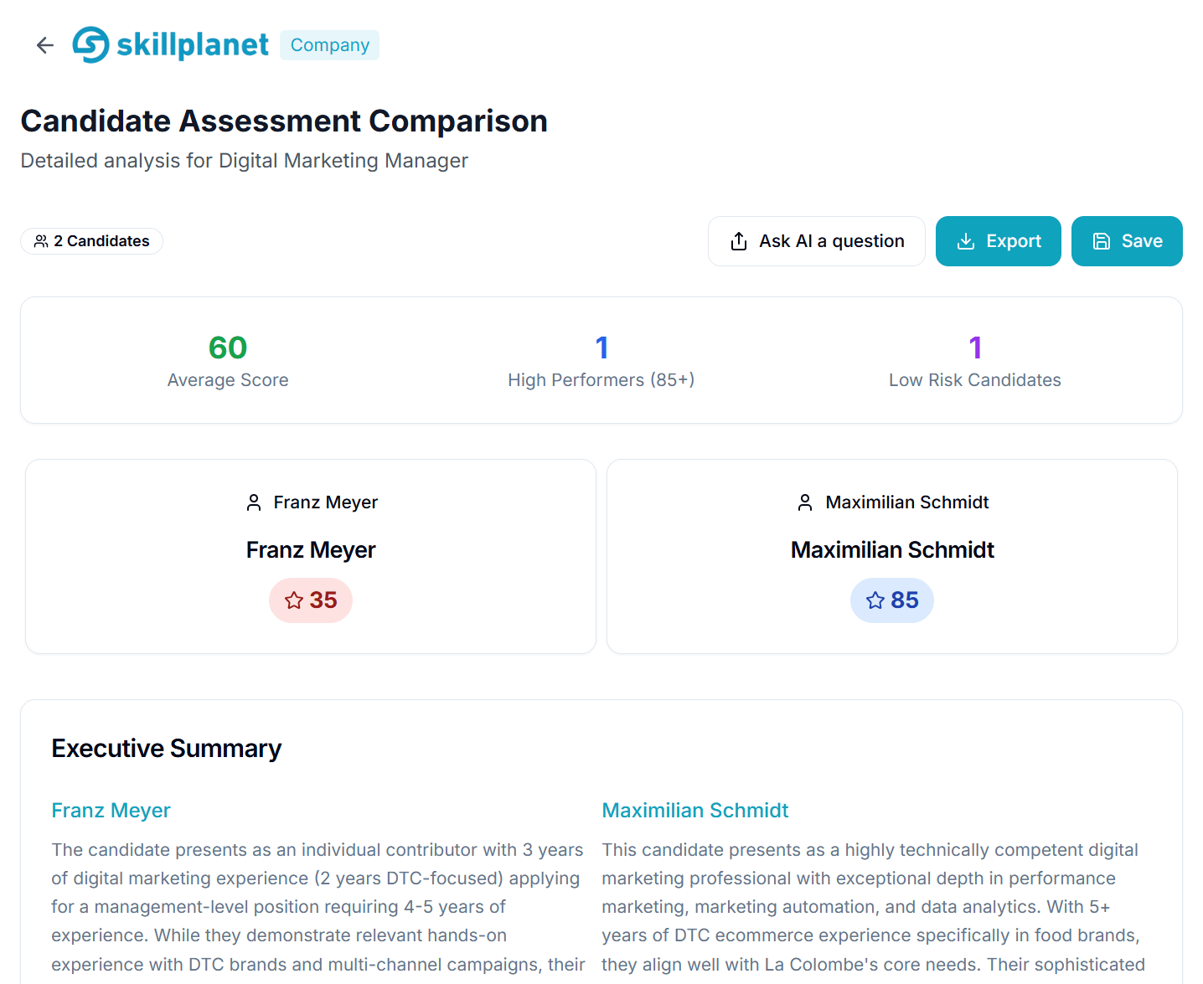Click the person icon above Franz Meyer's name
1203x984 pixels.
click(254, 502)
